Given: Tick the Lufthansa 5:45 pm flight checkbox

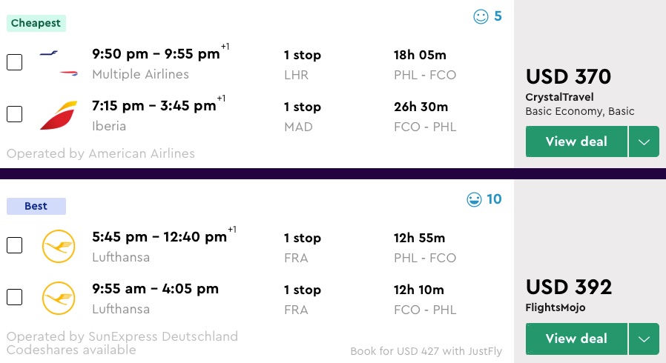Looking at the screenshot, I should tap(14, 246).
